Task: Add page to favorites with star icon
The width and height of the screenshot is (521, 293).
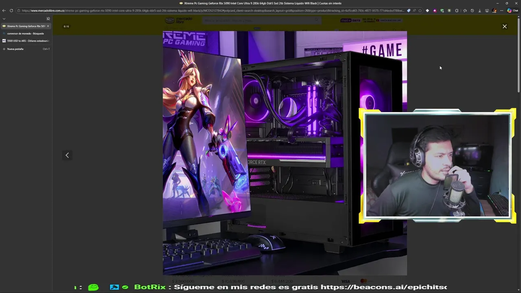Action: click(420, 11)
